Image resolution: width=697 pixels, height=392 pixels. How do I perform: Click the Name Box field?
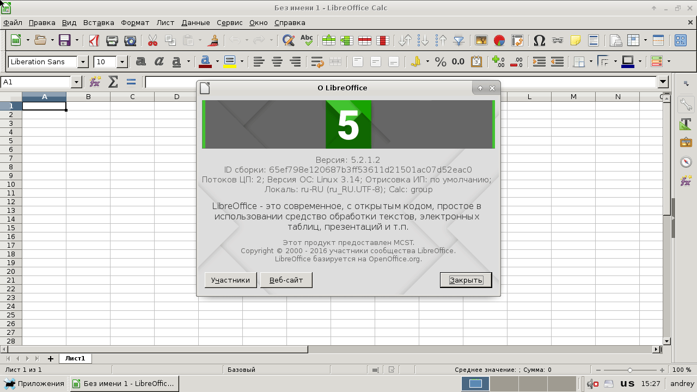pos(36,82)
